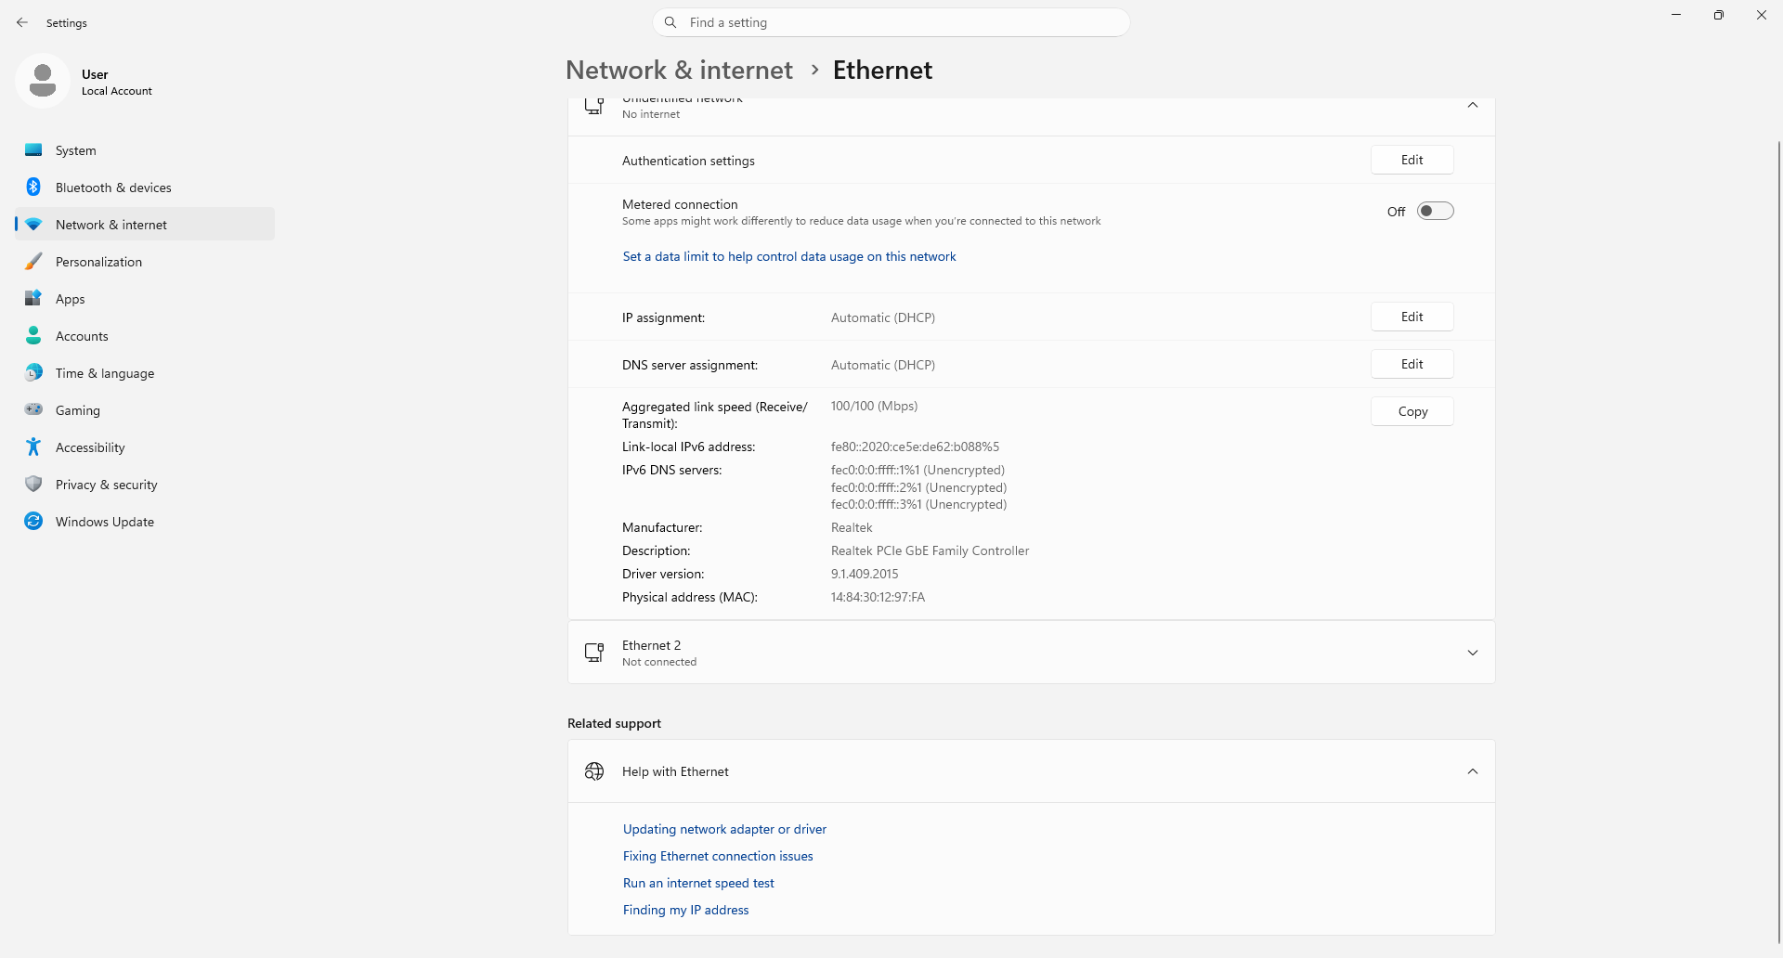This screenshot has width=1783, height=958.
Task: Open Run an internet speed test link
Action: (x=698, y=883)
